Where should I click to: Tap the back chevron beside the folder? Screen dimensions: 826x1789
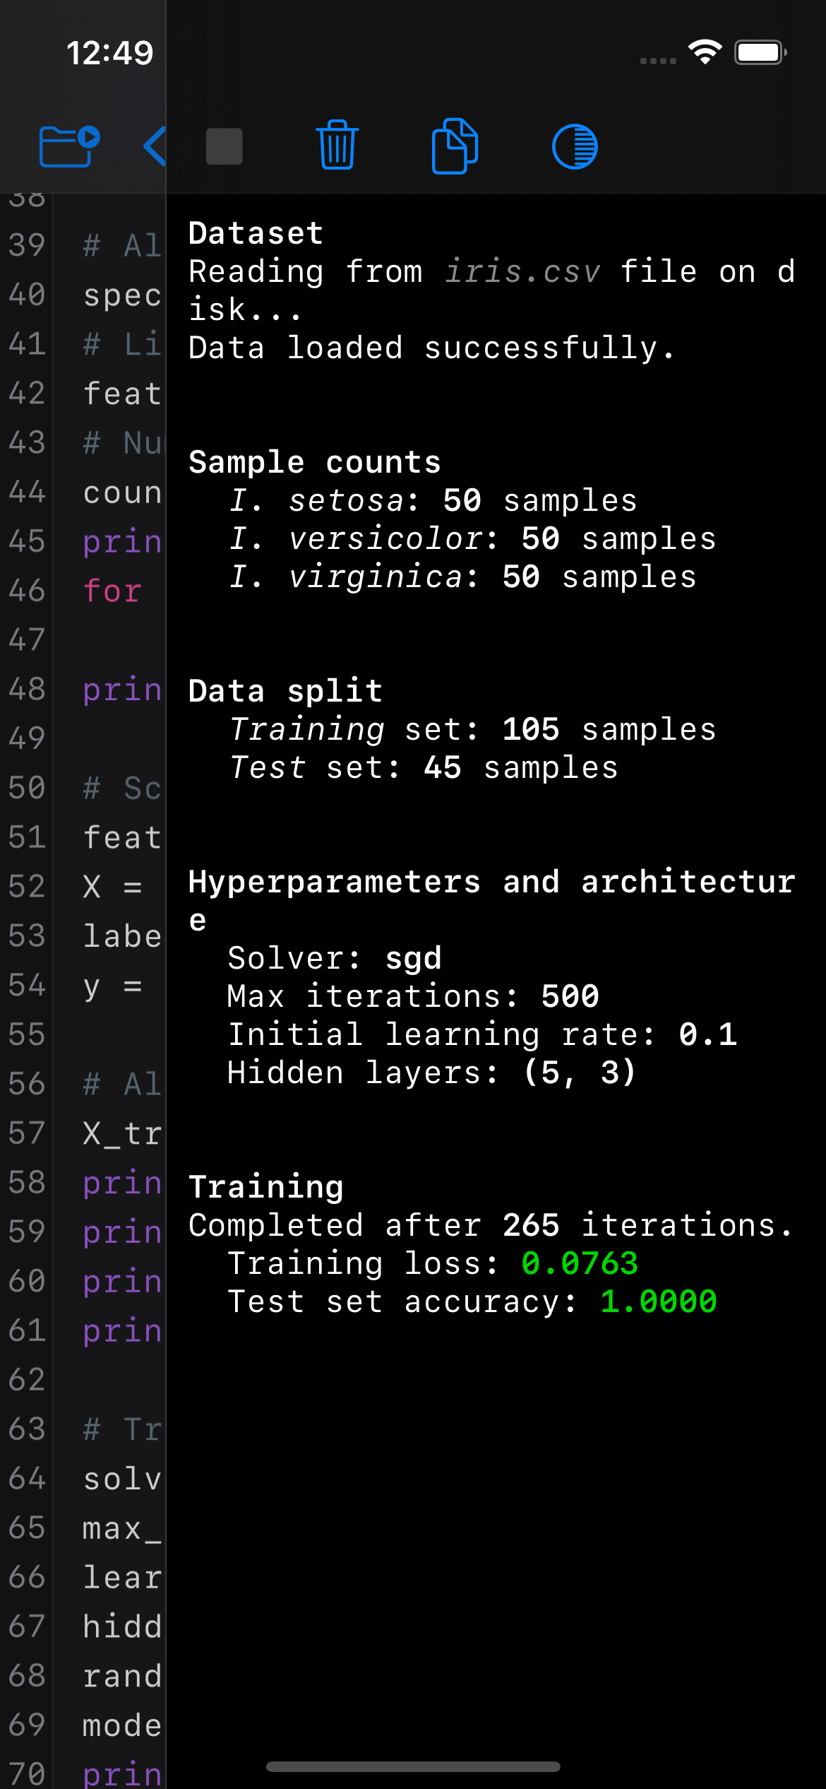click(155, 146)
